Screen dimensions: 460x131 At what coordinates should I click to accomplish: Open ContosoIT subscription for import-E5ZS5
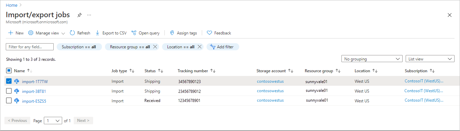click(424, 100)
